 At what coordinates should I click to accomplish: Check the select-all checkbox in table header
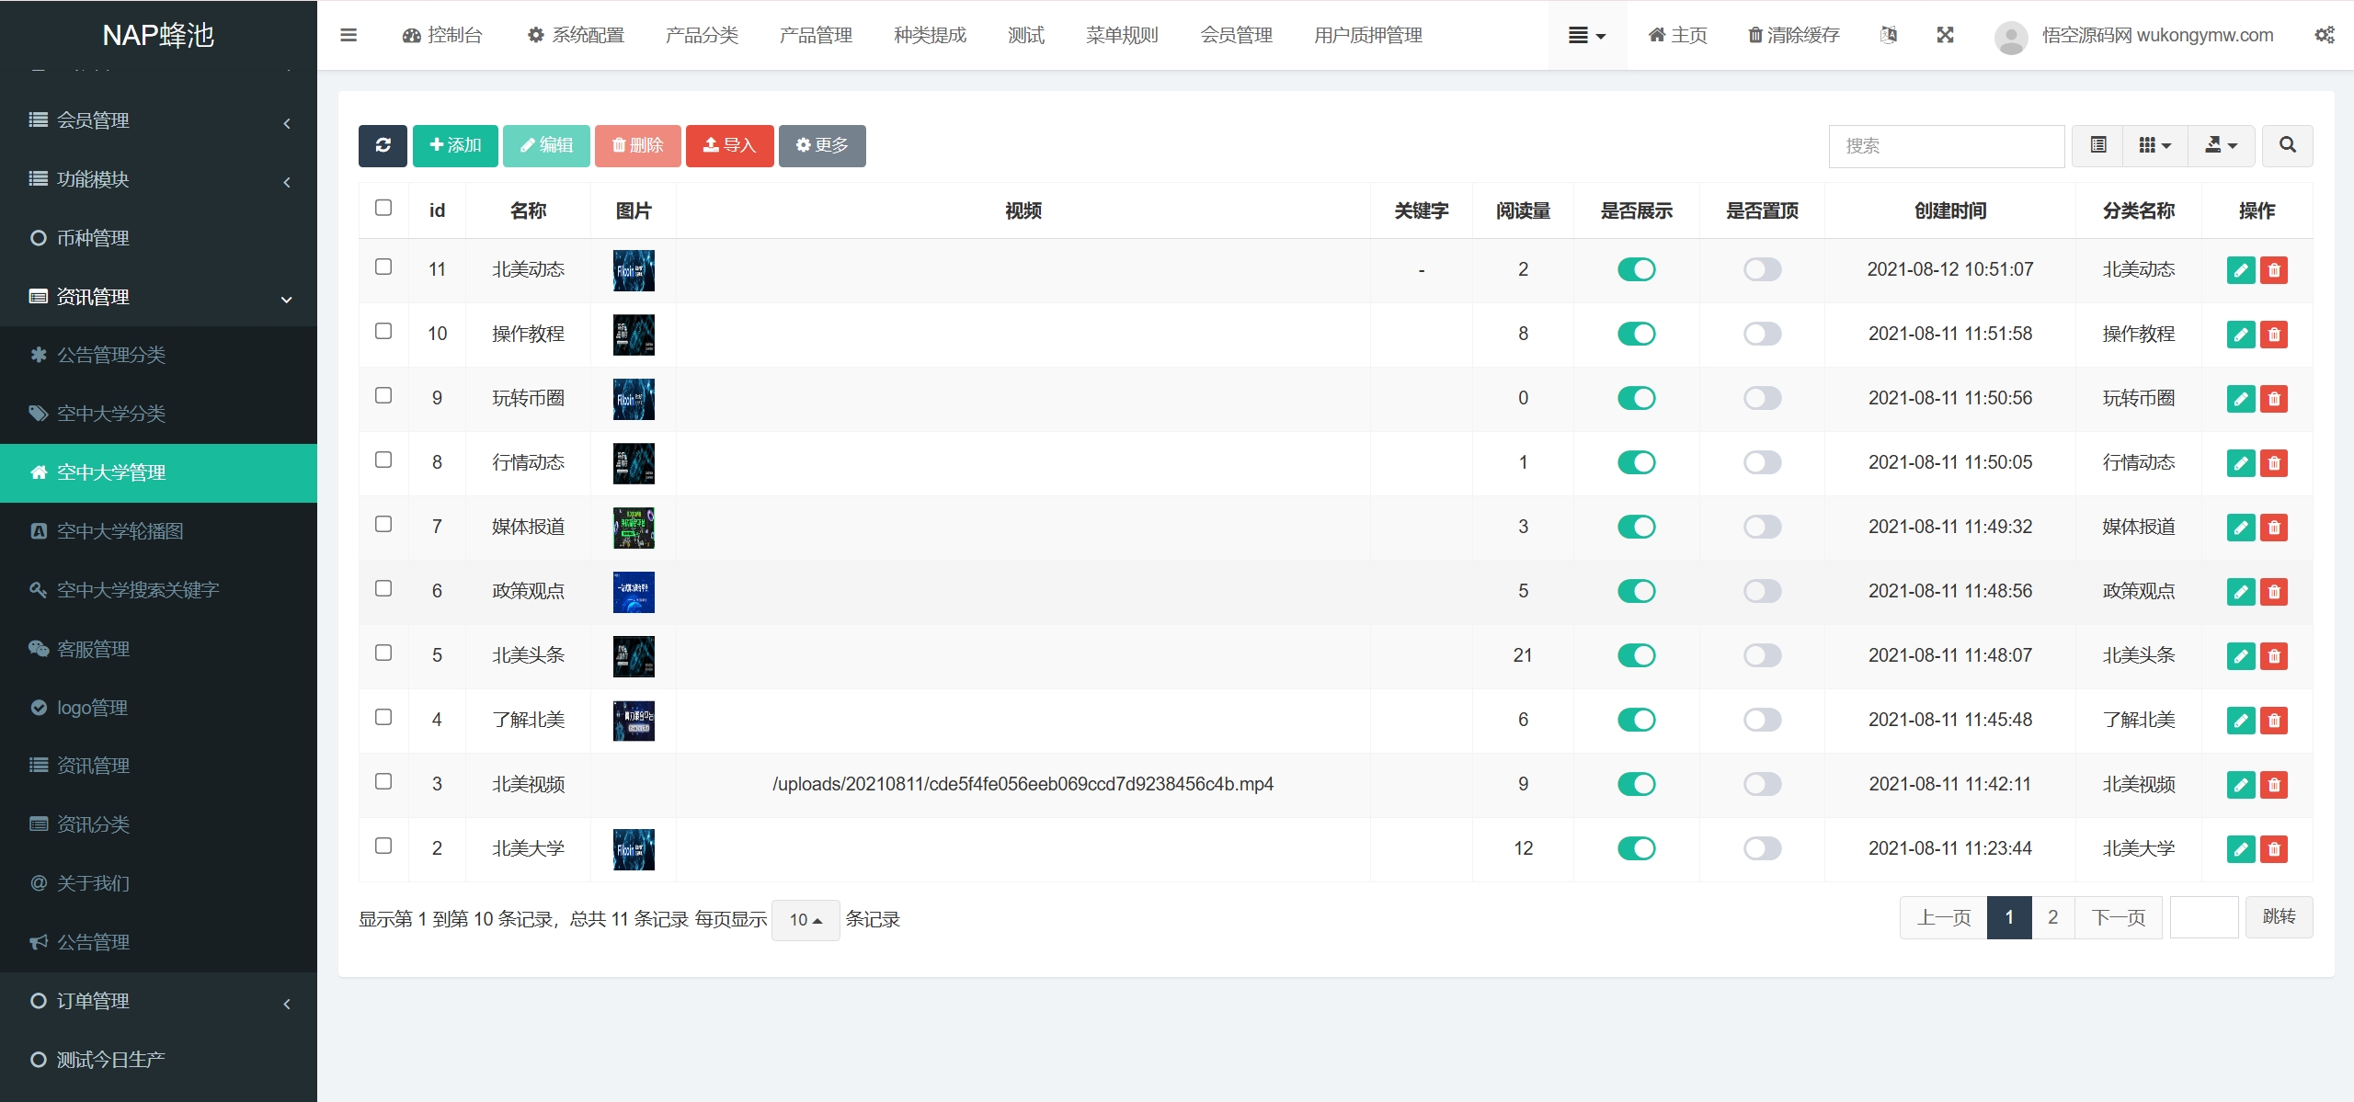coord(383,208)
